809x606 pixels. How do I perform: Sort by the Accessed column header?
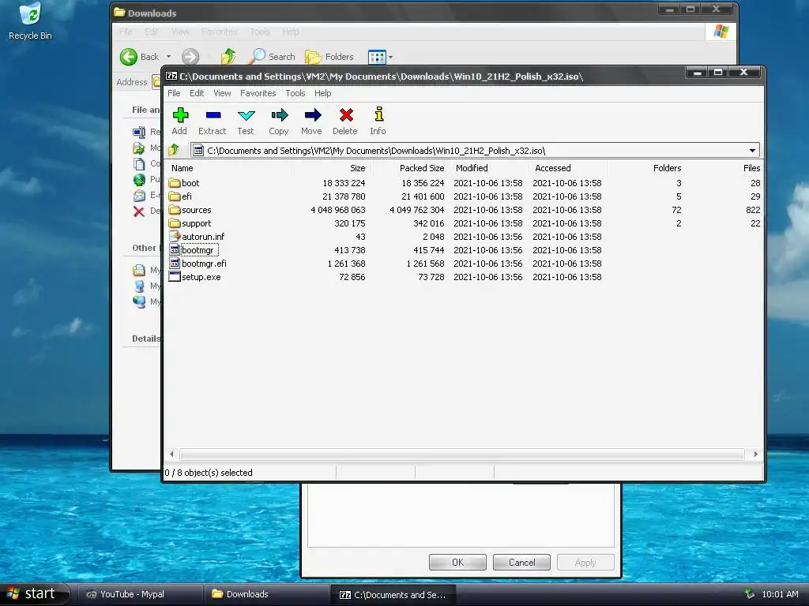click(569, 168)
